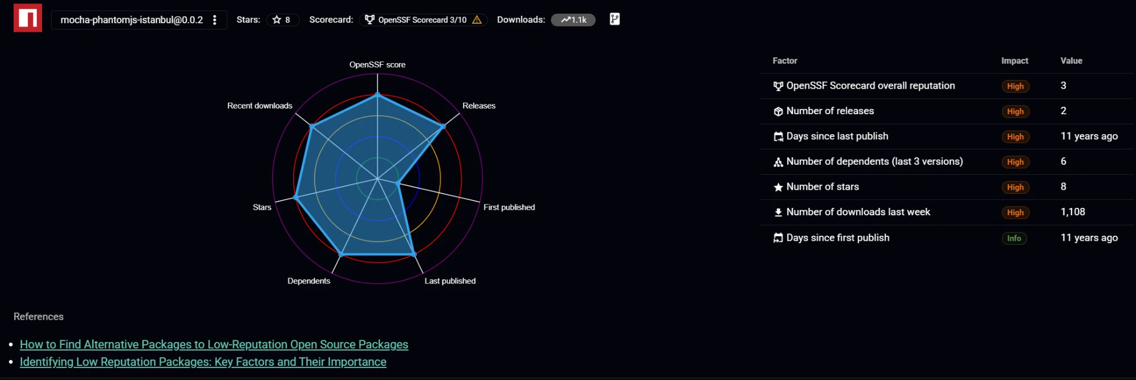The width and height of the screenshot is (1136, 380).
Task: Click star icon beside Number of stars
Action: tap(778, 187)
